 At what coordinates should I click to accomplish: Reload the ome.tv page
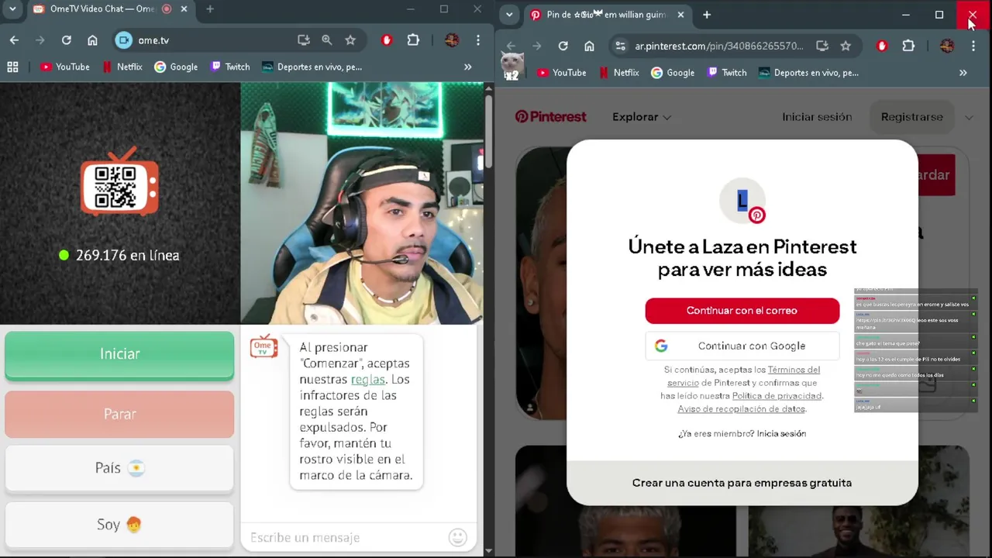click(66, 40)
